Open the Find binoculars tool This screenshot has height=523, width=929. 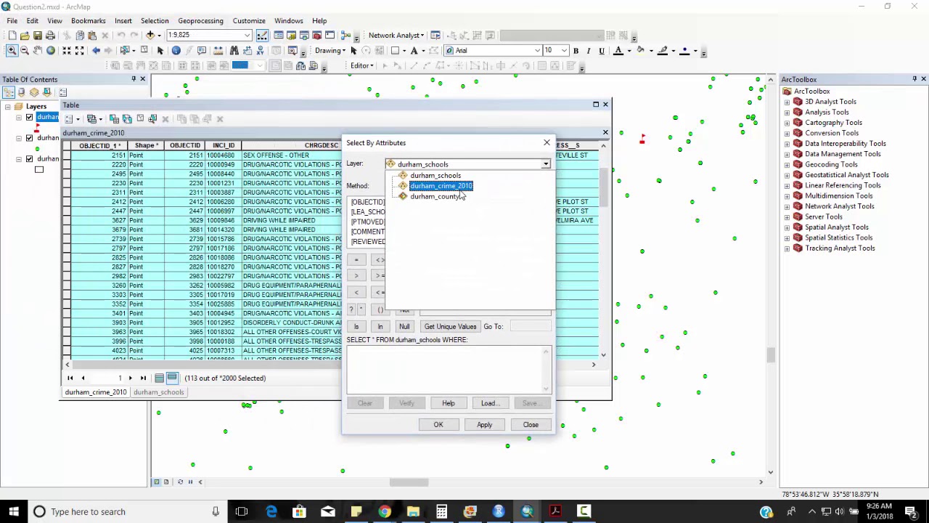click(x=234, y=50)
